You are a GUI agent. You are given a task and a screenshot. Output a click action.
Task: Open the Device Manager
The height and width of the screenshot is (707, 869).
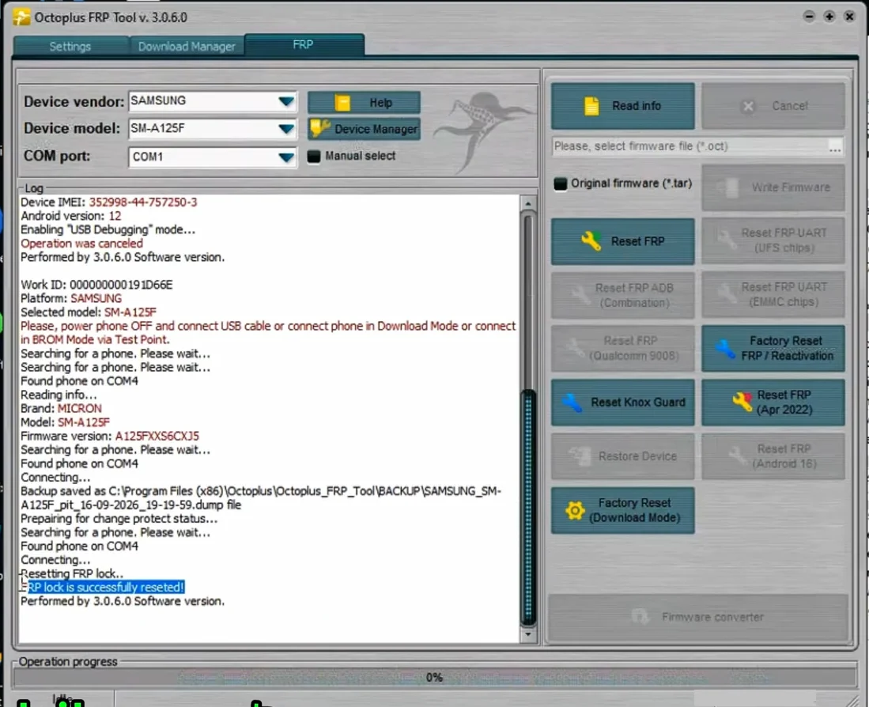coord(364,129)
